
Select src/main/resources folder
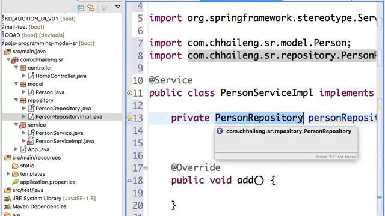point(37,158)
